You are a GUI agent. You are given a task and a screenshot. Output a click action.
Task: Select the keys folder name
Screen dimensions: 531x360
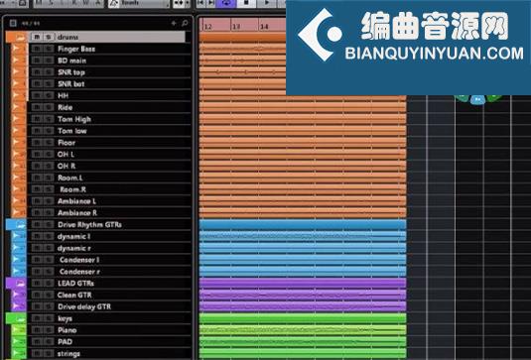65,318
